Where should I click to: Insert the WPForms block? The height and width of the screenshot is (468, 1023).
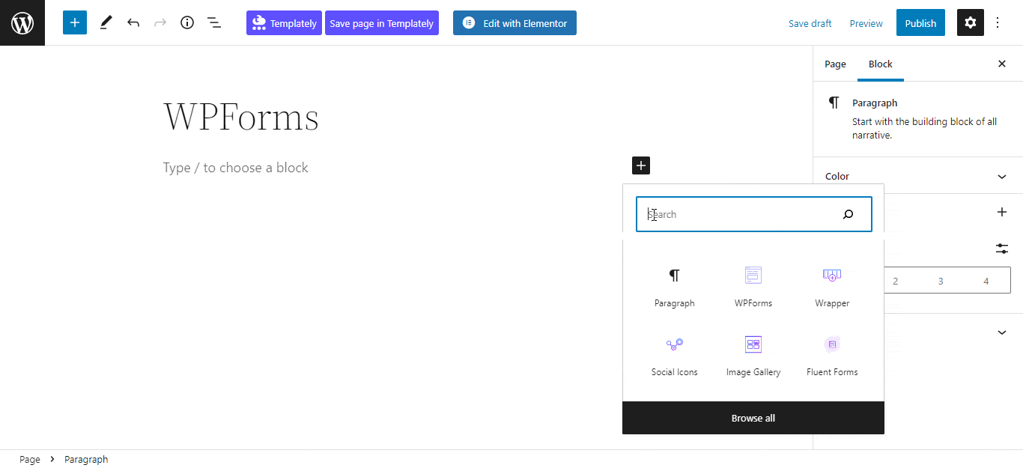pyautogui.click(x=753, y=287)
